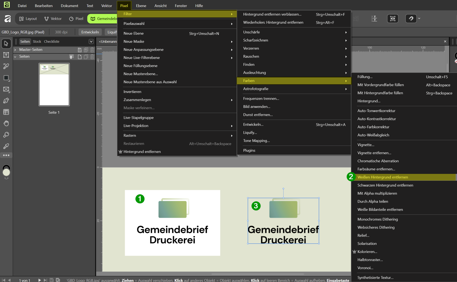The width and height of the screenshot is (457, 282).
Task: Expand the Master-Seiten section
Action: click(15, 50)
